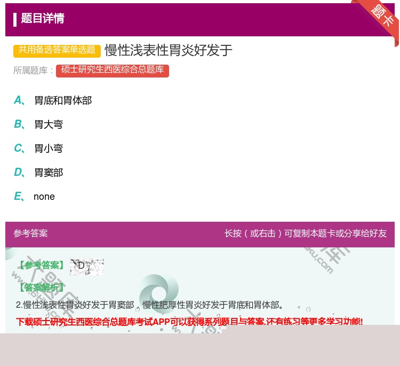Image resolution: width=400 pixels, height=366 pixels.
Task: Choose option C 胃小弯
Action: tap(38, 149)
